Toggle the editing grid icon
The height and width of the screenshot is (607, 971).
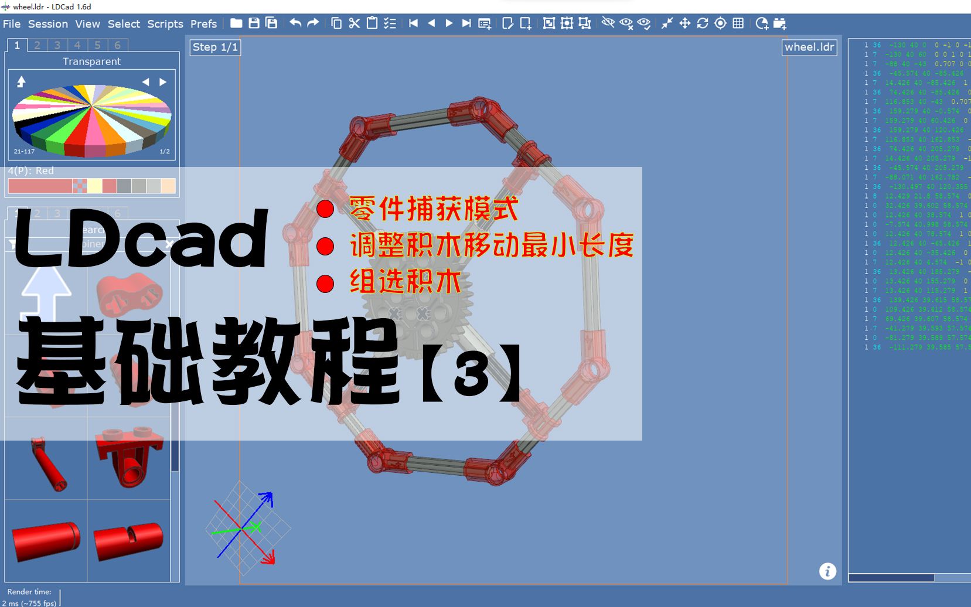click(738, 23)
